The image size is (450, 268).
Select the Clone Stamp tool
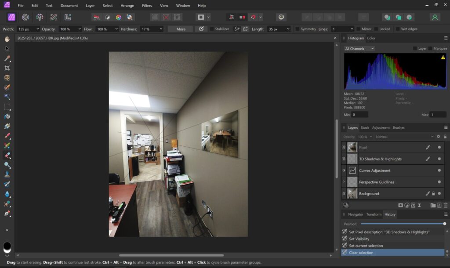pyautogui.click(x=7, y=174)
